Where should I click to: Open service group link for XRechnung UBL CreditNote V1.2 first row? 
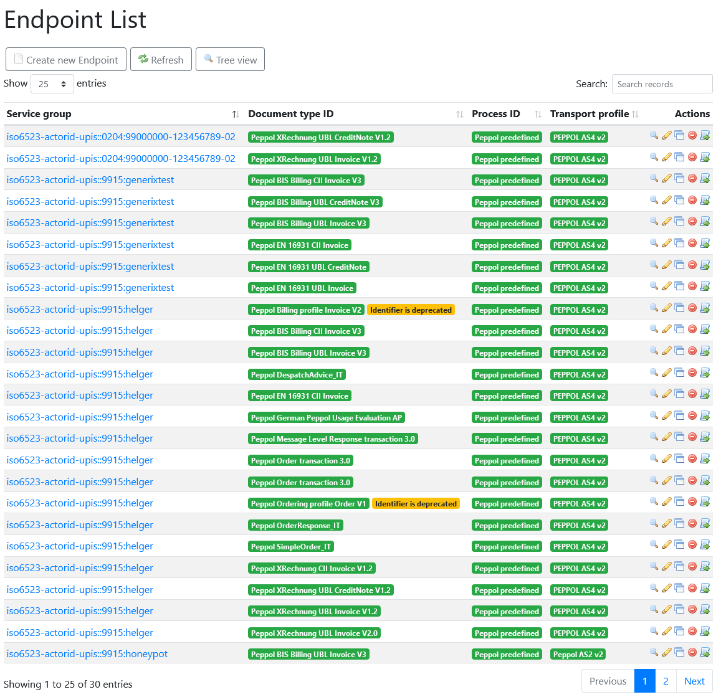point(120,137)
